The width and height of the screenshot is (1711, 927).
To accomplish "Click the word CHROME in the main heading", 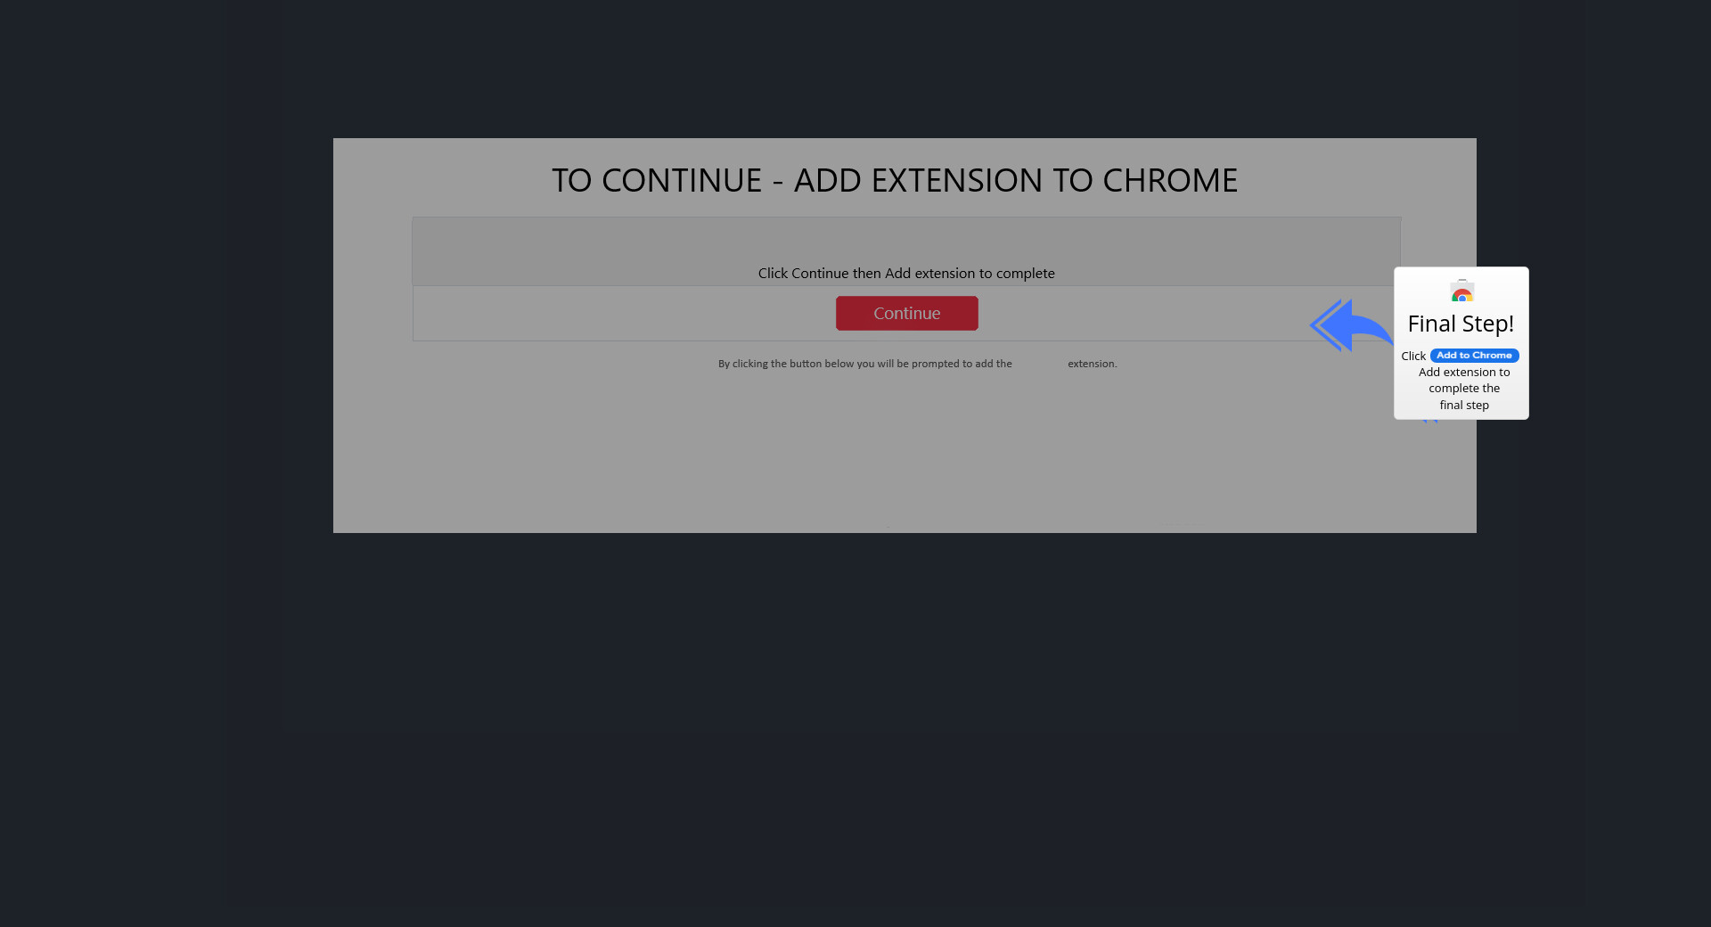I will pyautogui.click(x=1170, y=180).
